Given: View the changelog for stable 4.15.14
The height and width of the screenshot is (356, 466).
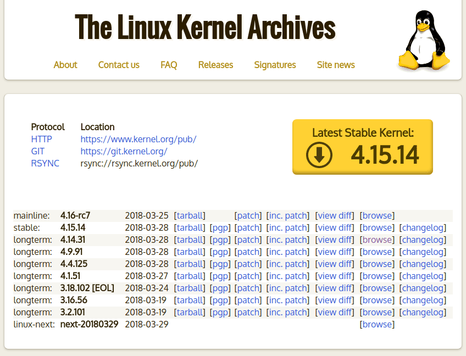Looking at the screenshot, I should pos(423,227).
